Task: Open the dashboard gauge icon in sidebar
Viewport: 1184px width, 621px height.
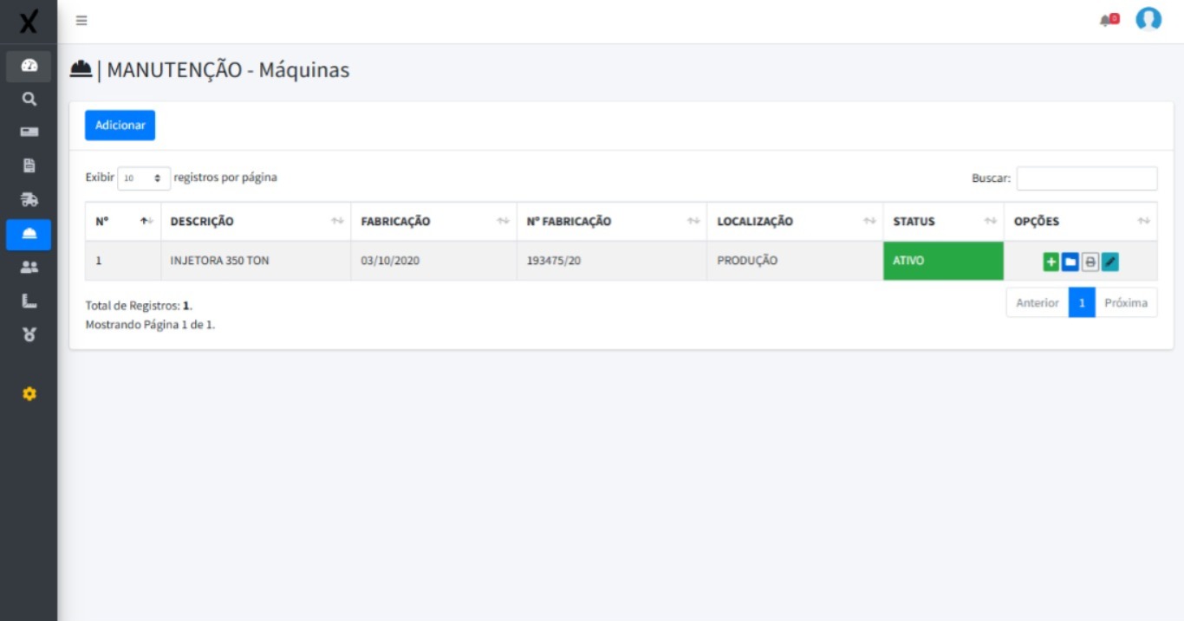Action: pos(29,66)
